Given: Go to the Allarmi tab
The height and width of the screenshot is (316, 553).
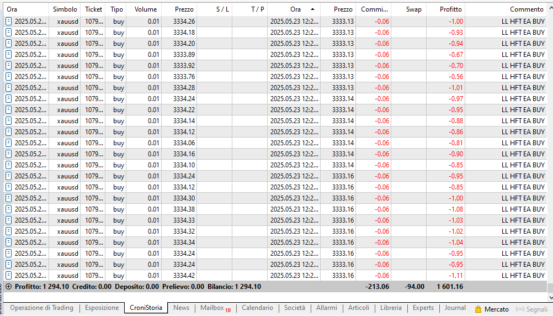Looking at the screenshot, I should coord(327,308).
